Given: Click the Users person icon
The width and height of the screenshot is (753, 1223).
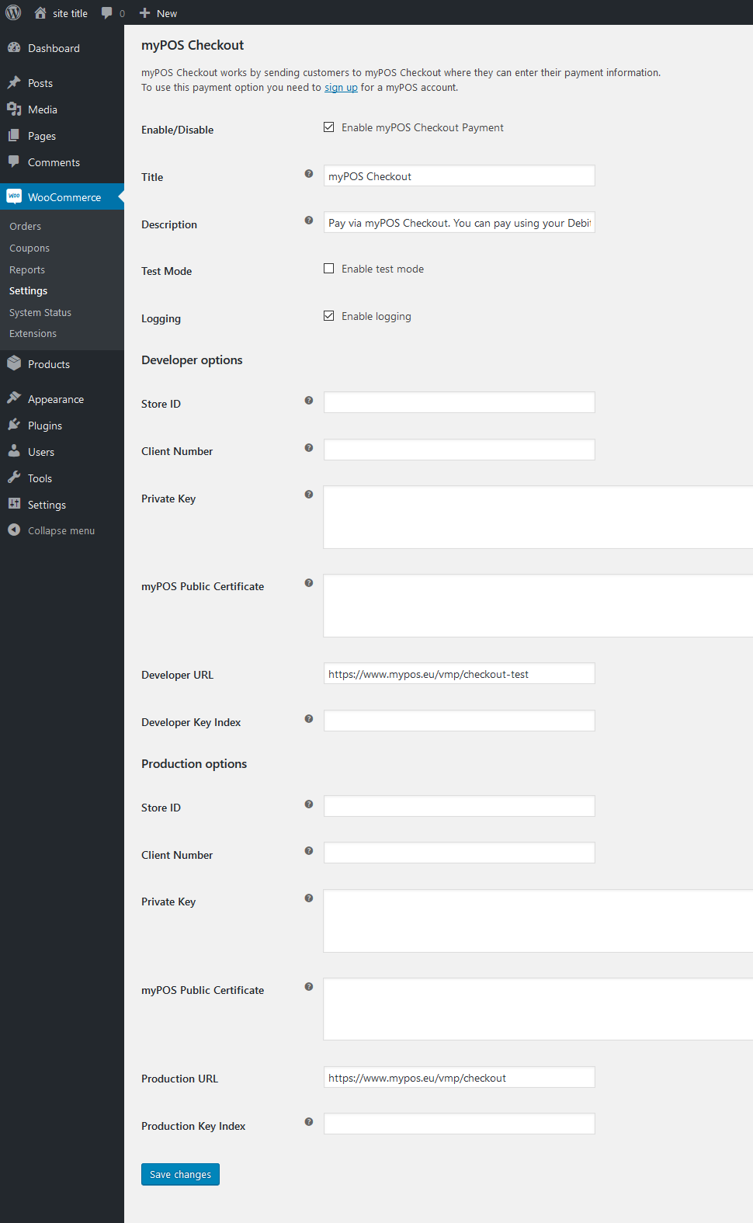Looking at the screenshot, I should (x=14, y=451).
